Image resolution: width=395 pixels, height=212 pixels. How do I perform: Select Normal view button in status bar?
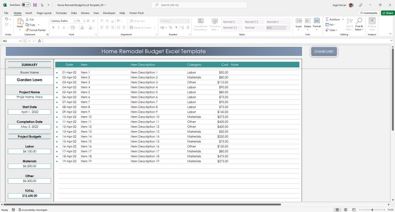pos(337,210)
